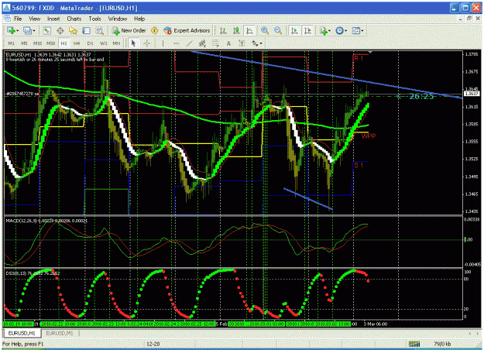Viewport: 484px width, 350px height.
Task: Open the Periods clock icon
Action: click(x=339, y=30)
